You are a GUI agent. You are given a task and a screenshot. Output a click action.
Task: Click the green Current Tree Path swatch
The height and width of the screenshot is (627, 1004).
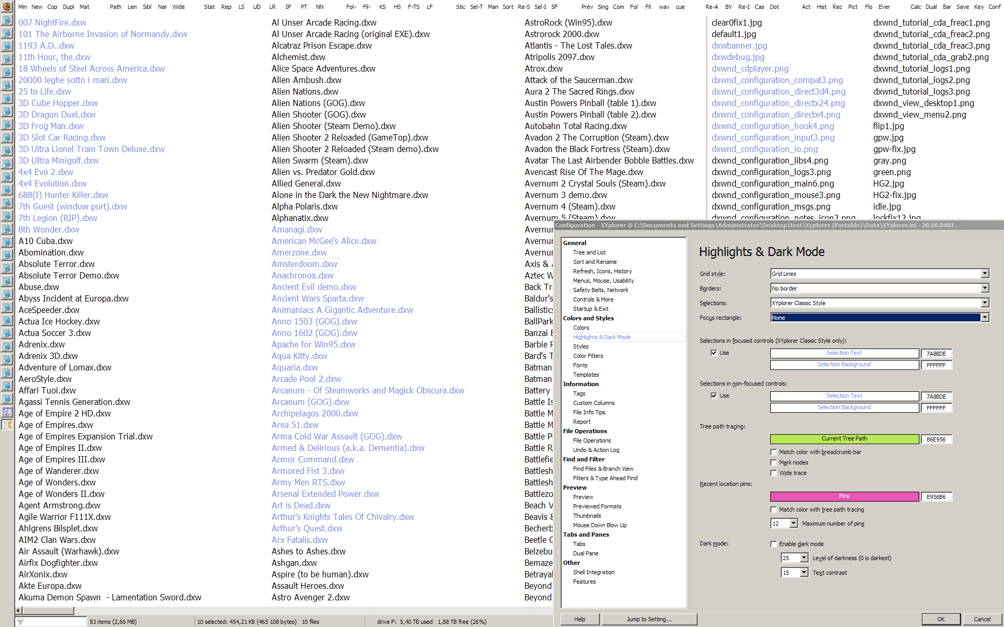coord(844,439)
